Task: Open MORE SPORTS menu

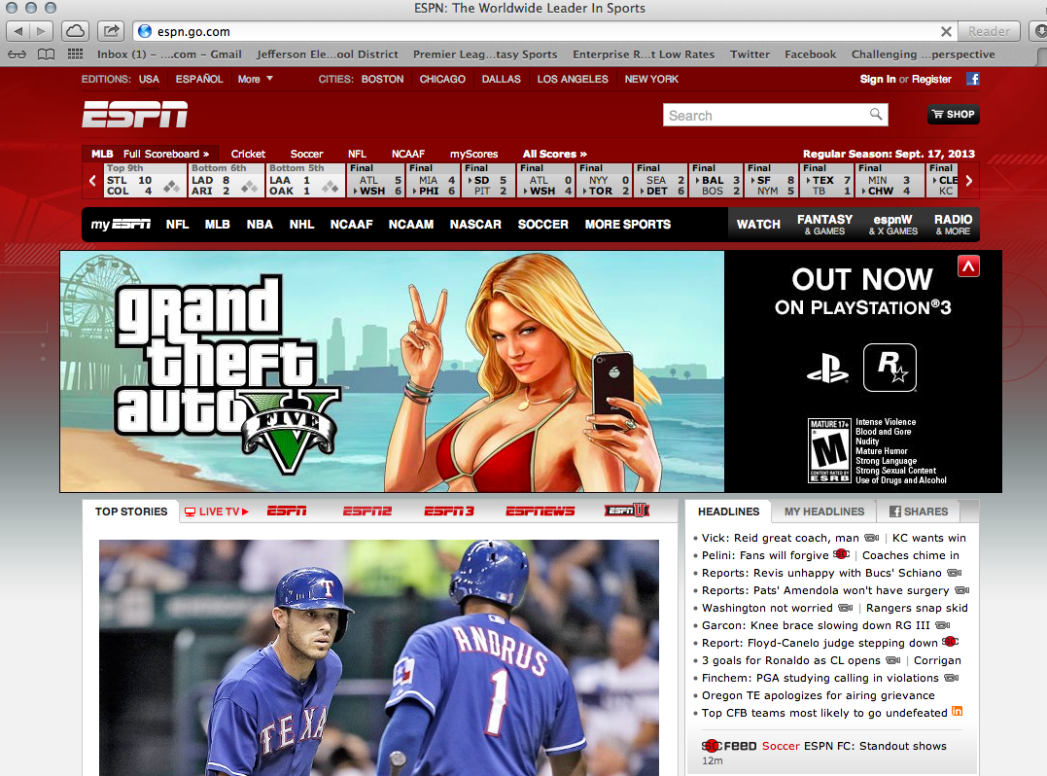Action: coord(627,225)
